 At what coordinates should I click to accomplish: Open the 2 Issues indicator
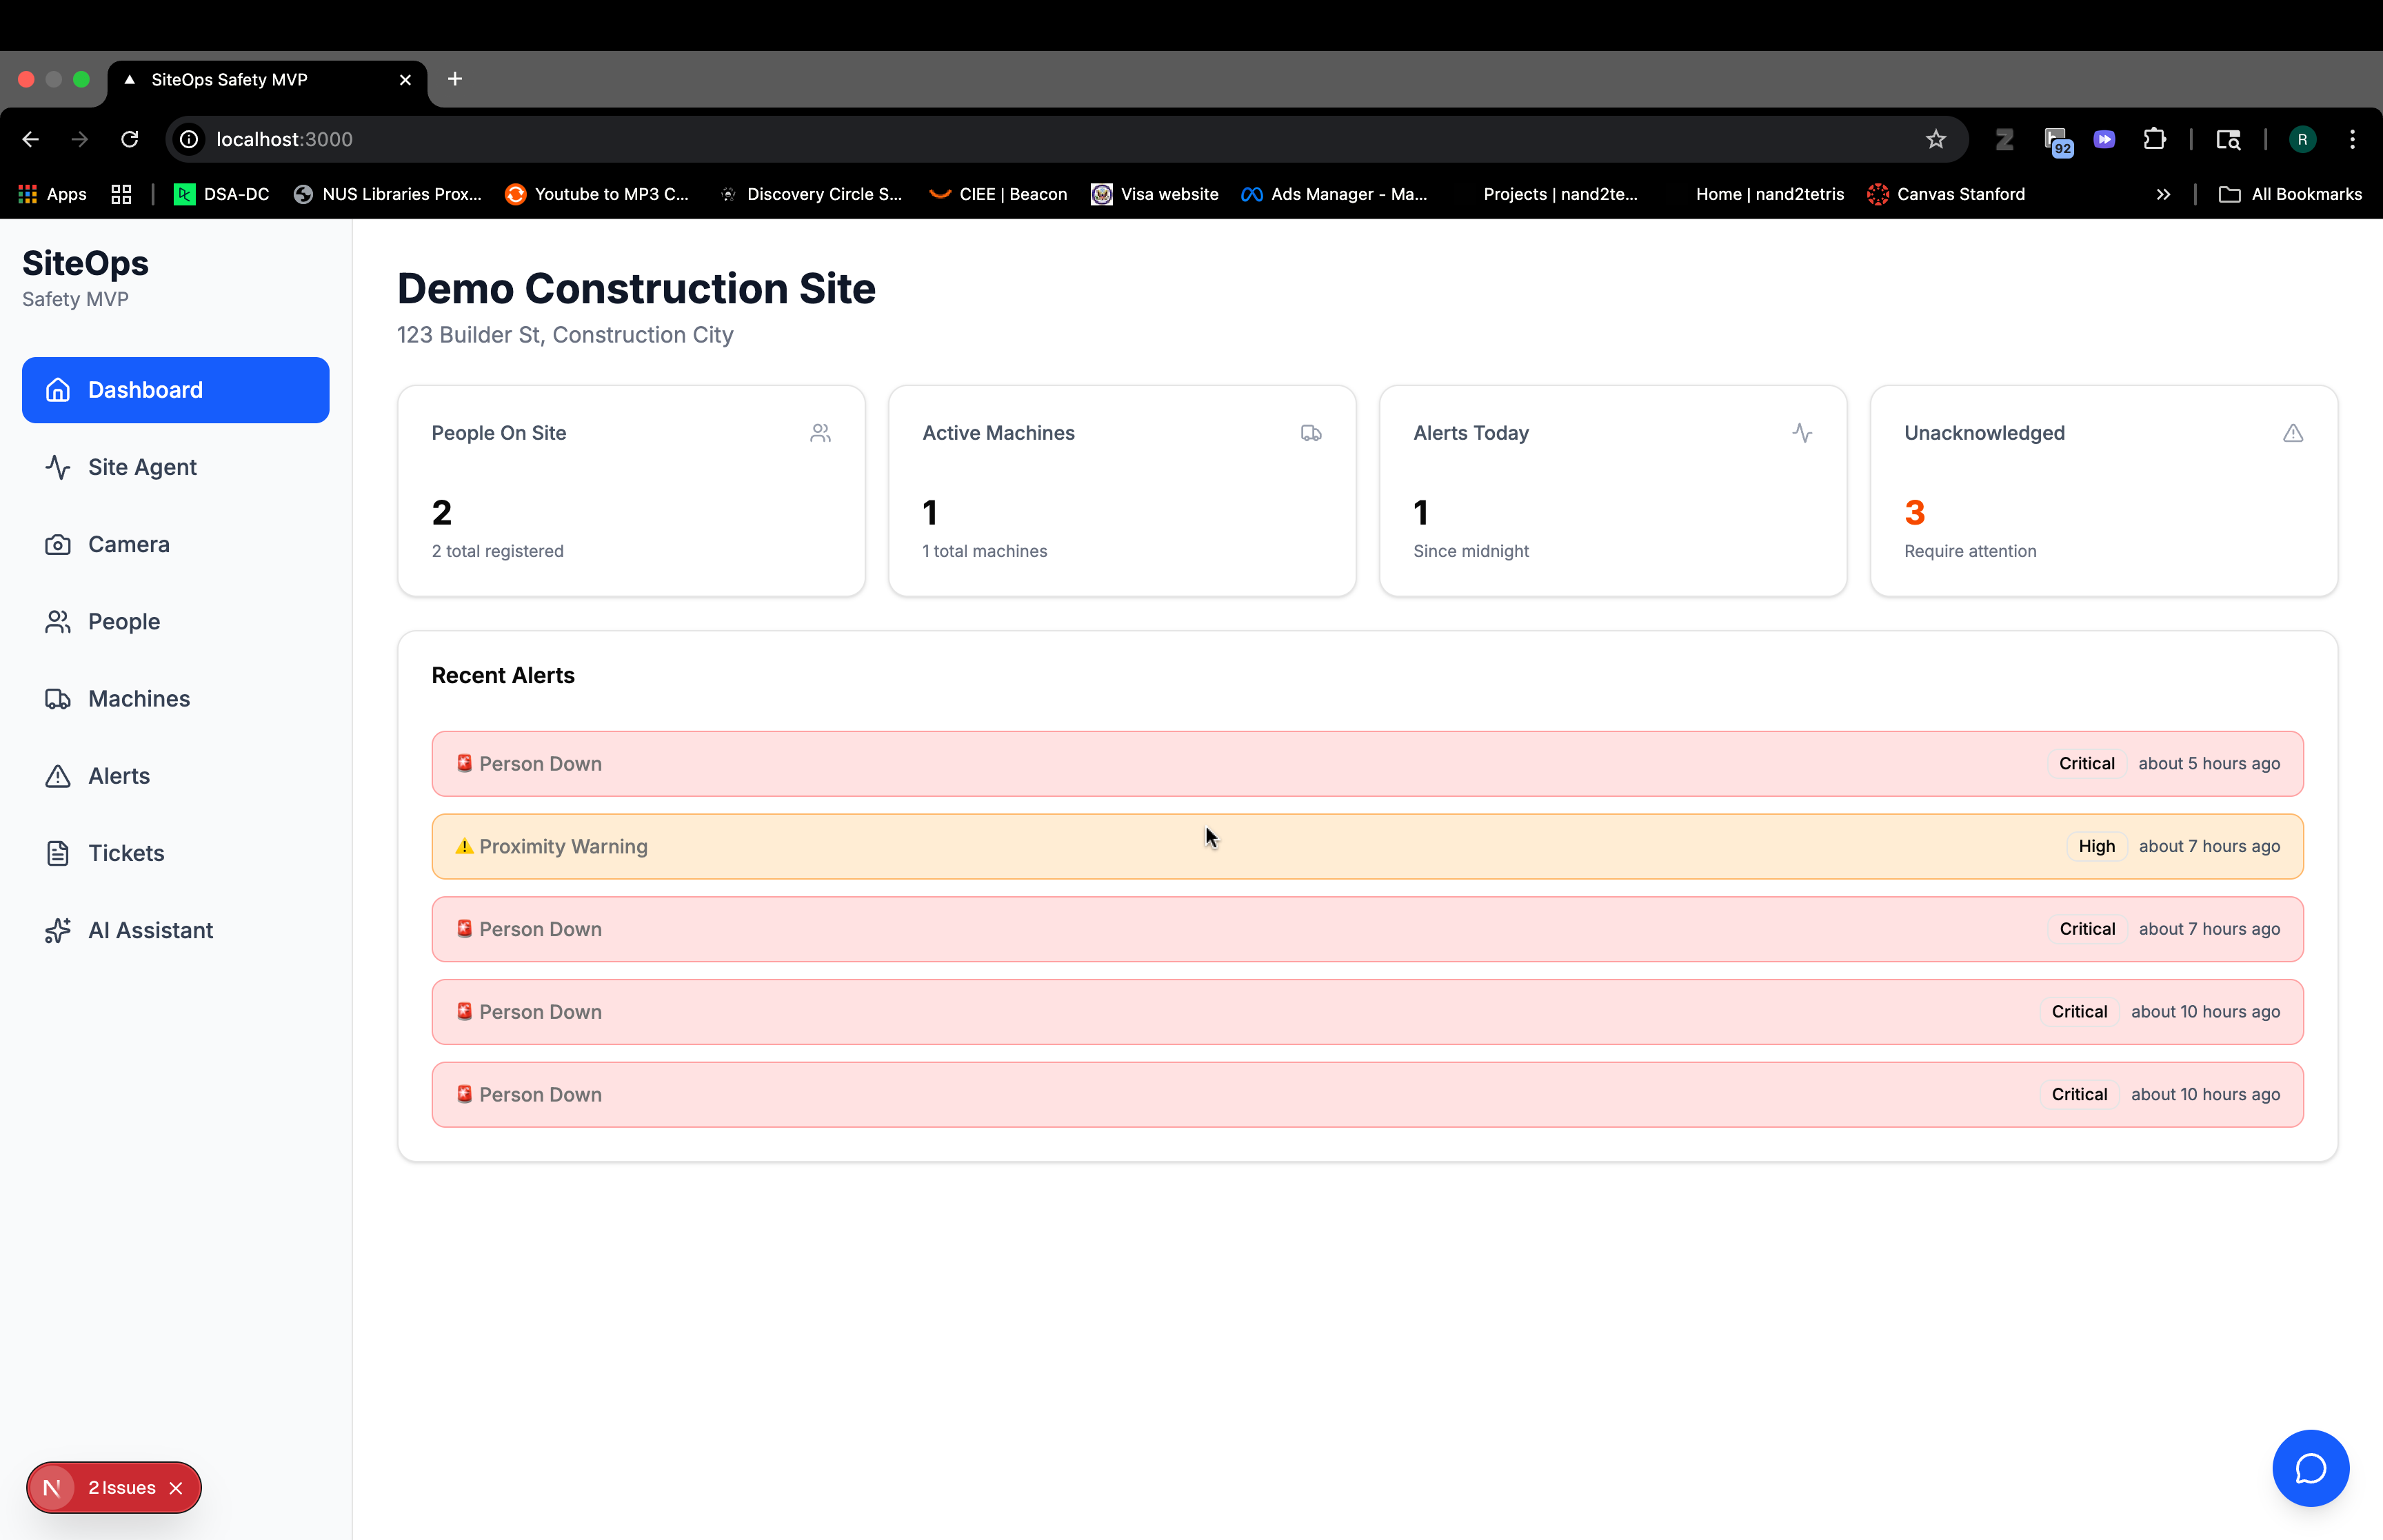[x=120, y=1488]
